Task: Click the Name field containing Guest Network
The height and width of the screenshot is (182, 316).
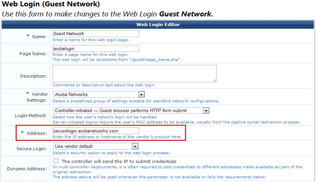Action: 96,34
